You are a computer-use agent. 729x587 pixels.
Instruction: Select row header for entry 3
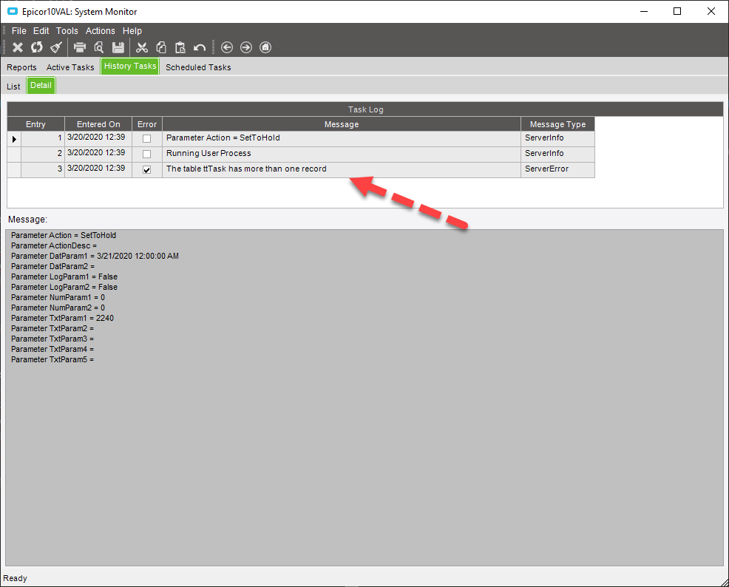(14, 169)
